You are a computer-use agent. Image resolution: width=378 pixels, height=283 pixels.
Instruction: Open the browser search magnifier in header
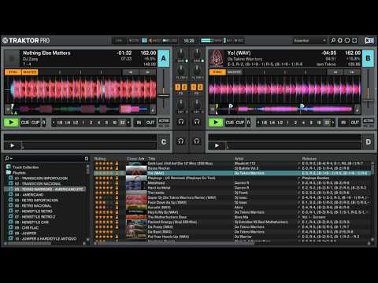coord(333,40)
